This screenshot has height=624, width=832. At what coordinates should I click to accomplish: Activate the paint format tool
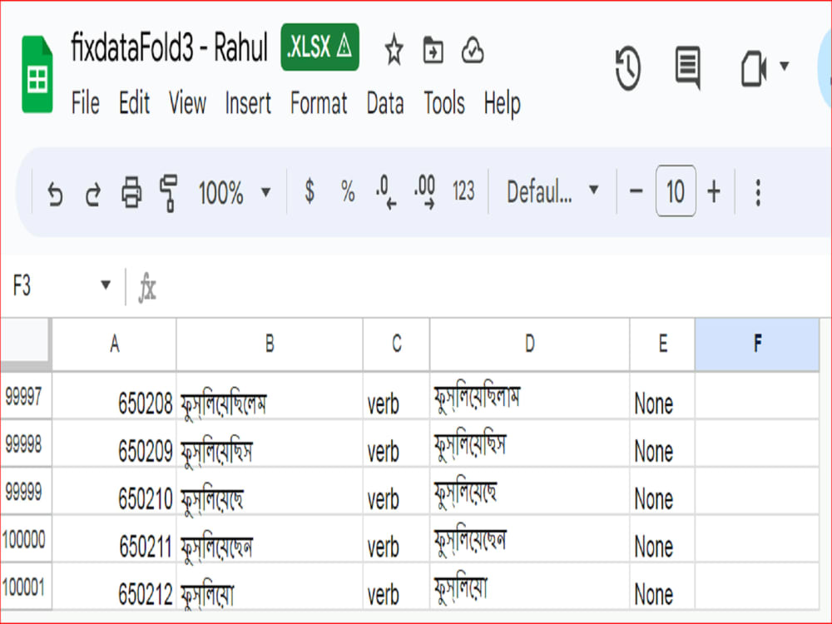169,193
